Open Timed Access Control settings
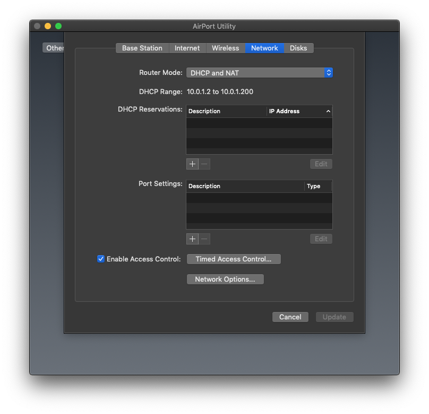This screenshot has height=414, width=429. click(234, 259)
